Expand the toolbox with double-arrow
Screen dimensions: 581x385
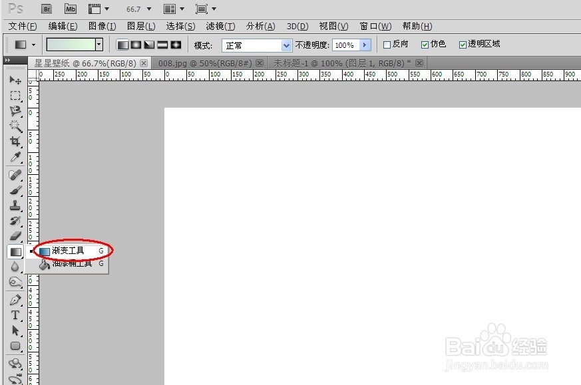pyautogui.click(x=7, y=60)
